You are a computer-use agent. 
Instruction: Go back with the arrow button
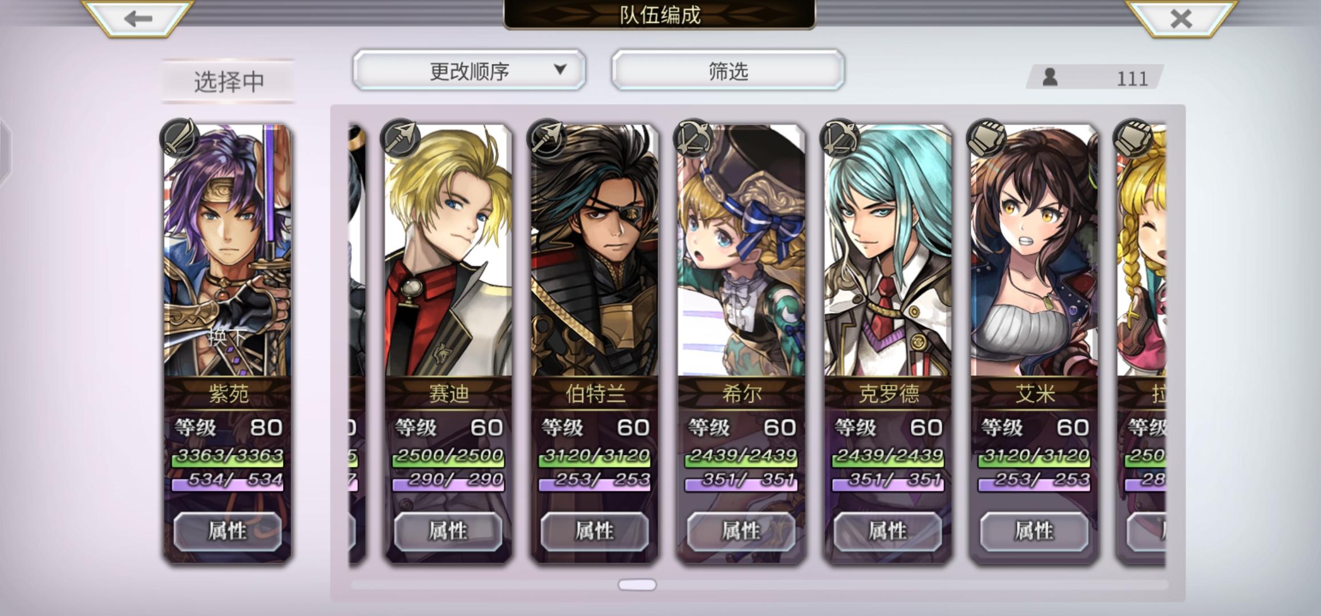138,18
